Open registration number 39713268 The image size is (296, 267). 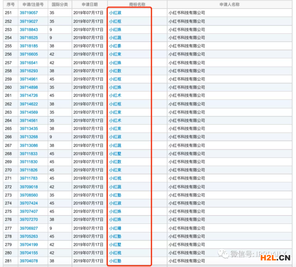point(29,137)
